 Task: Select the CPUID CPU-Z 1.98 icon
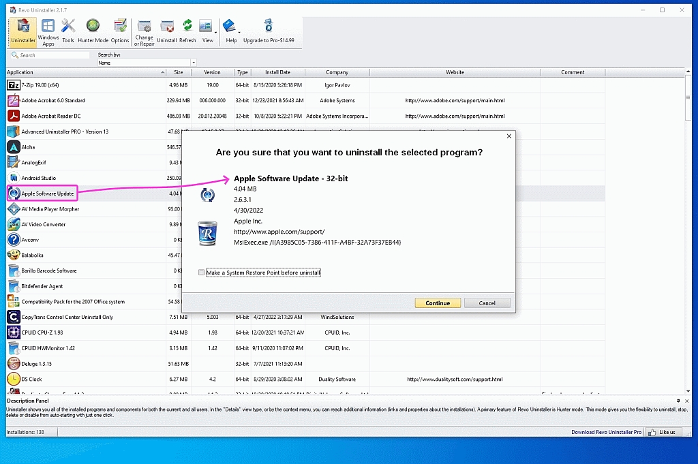pos(14,332)
